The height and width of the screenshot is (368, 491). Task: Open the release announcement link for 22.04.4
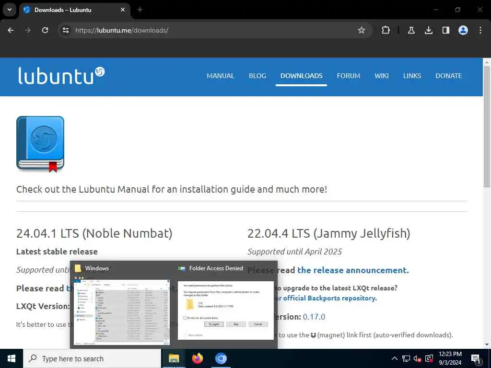pyautogui.click(x=353, y=270)
